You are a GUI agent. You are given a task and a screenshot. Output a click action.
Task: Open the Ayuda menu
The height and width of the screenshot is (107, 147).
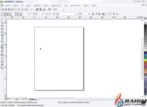pos(94,6)
